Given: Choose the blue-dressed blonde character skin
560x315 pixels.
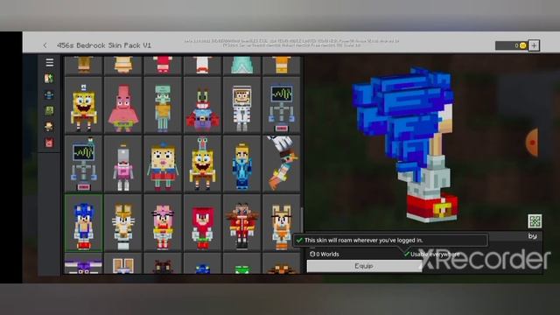Looking at the screenshot, I should click(241, 164).
